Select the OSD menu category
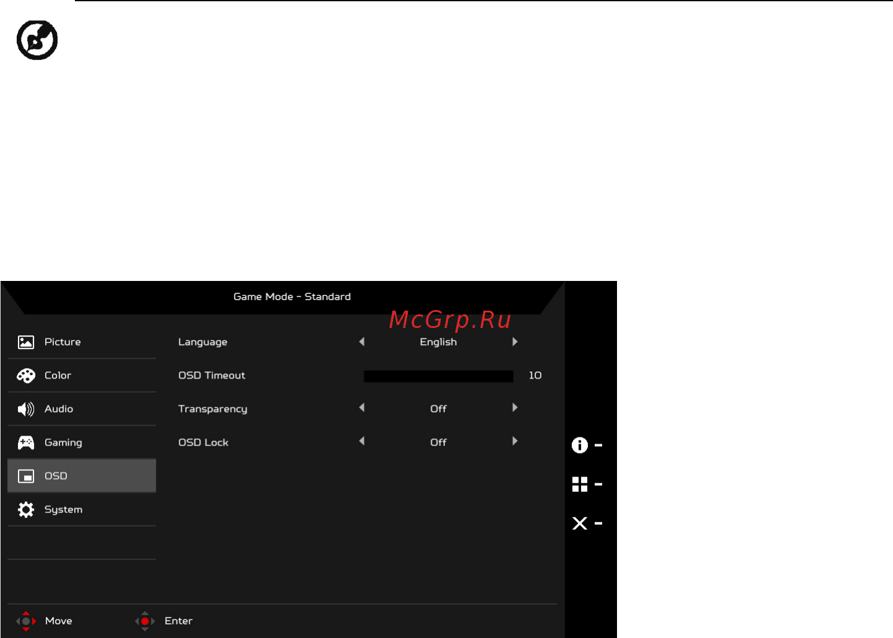This screenshot has width=893, height=638. pos(82,476)
